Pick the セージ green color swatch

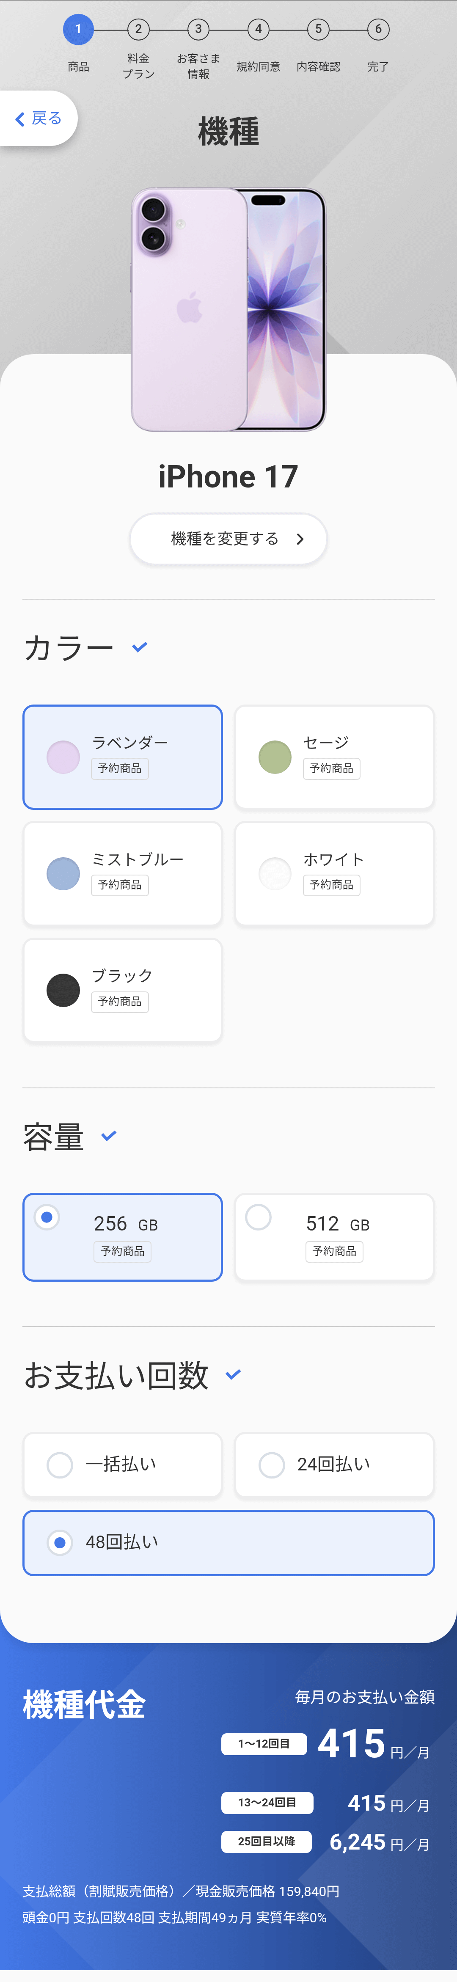click(275, 757)
